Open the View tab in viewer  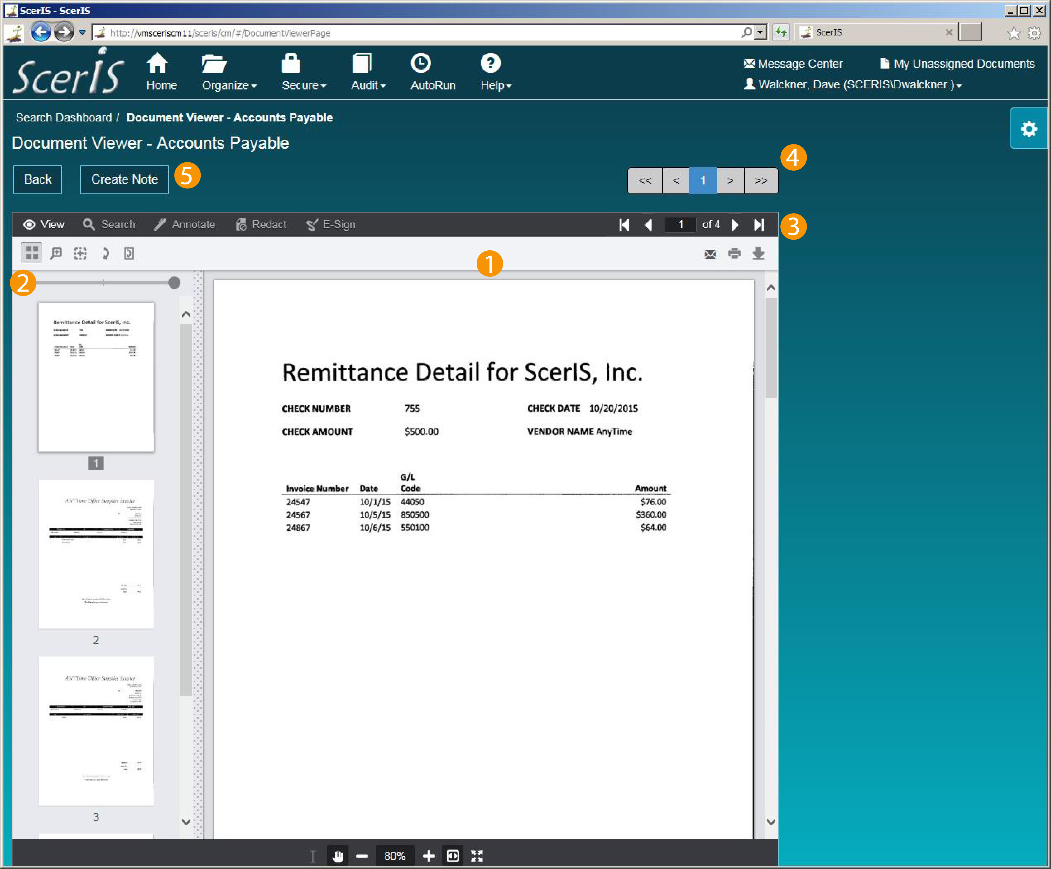[44, 224]
